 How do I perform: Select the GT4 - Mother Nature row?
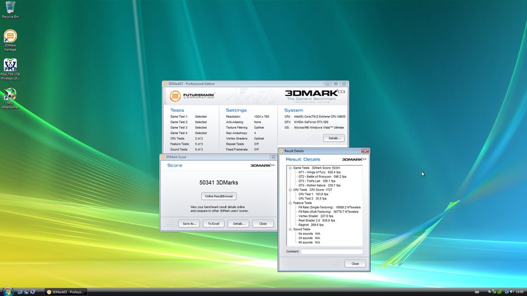click(x=319, y=185)
